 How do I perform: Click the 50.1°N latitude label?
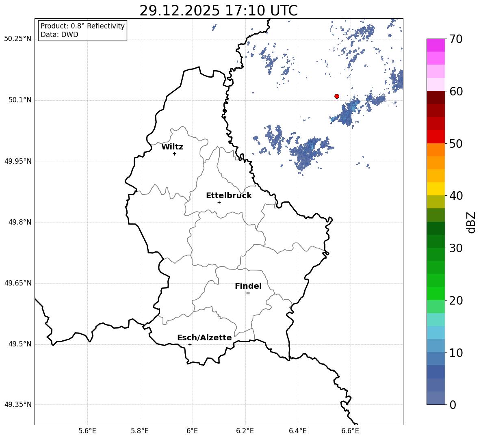point(20,100)
